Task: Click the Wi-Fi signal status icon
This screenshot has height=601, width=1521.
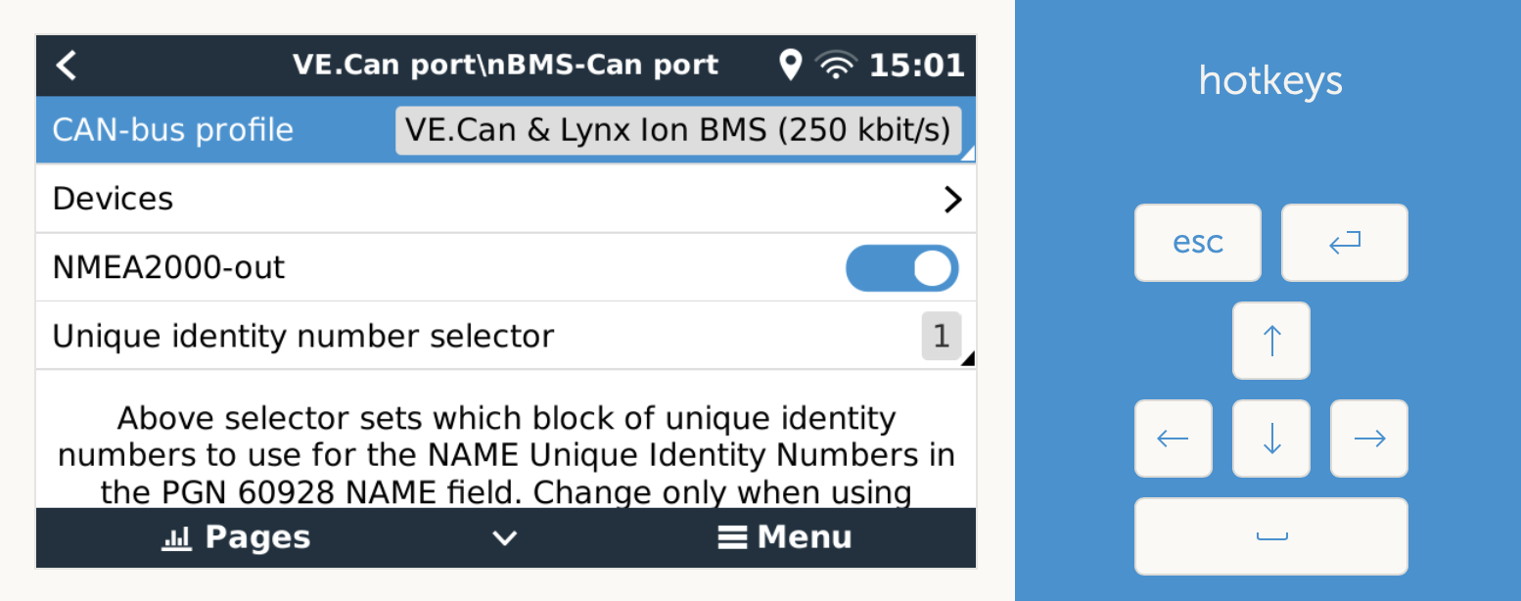Action: point(836,66)
